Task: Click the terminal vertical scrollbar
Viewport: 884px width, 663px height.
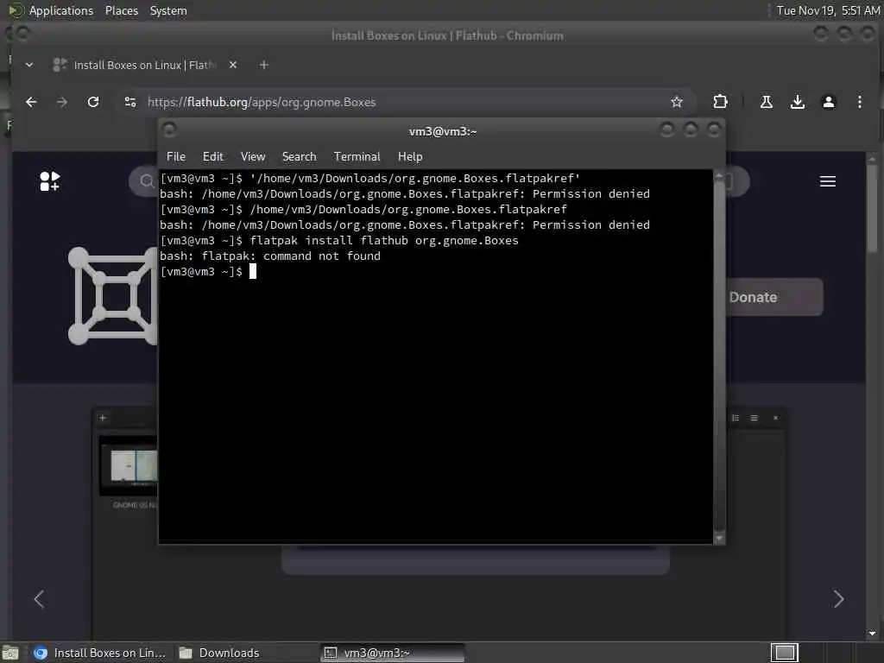Action: (719, 357)
